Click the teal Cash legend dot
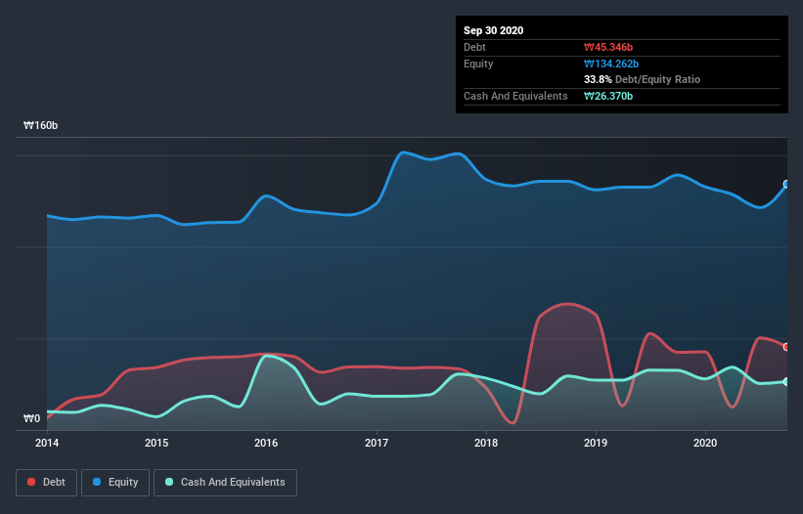 pos(169,482)
